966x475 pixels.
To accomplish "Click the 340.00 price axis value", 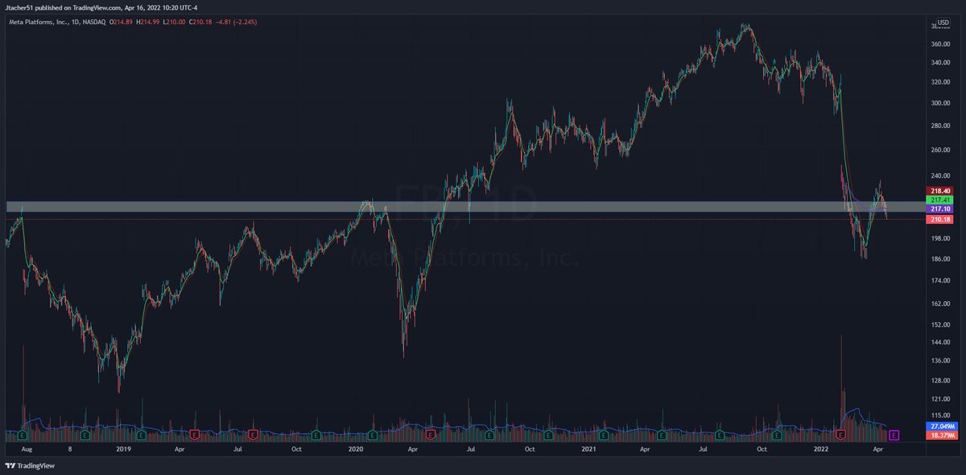I will (942, 61).
